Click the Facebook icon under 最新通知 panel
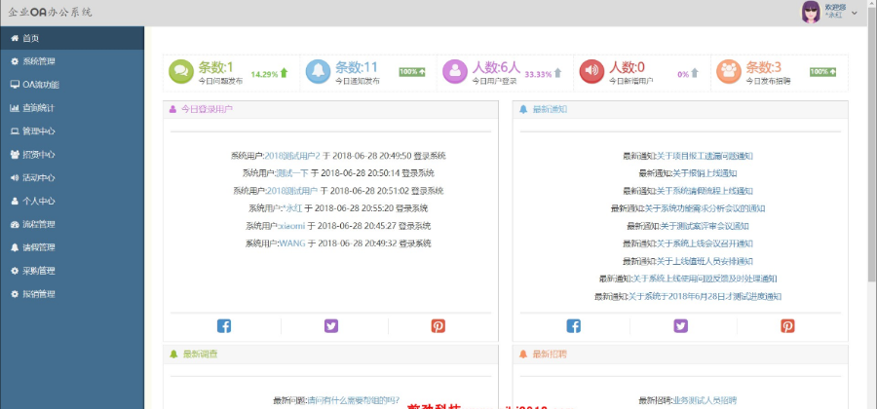Screen dimensions: 877x409 [573, 326]
